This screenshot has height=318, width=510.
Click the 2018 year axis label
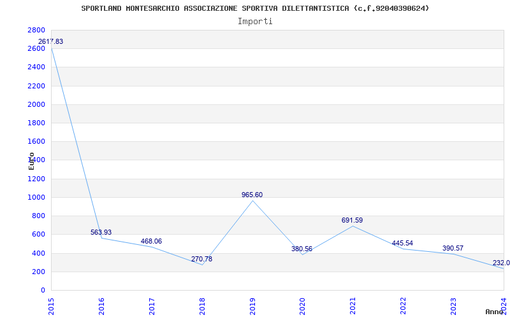click(202, 306)
